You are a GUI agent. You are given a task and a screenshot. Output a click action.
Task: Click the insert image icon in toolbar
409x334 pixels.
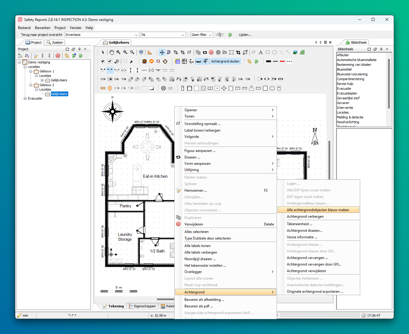[x=295, y=52]
